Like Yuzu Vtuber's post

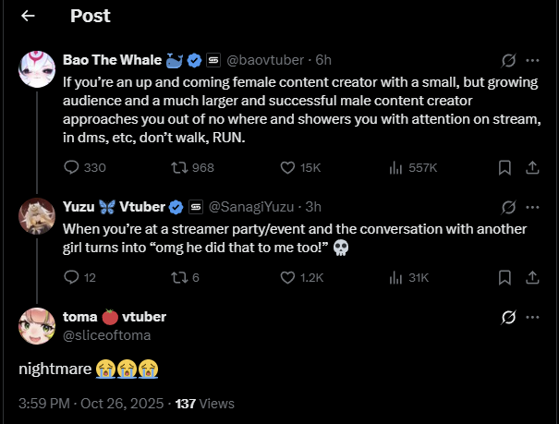[286, 277]
